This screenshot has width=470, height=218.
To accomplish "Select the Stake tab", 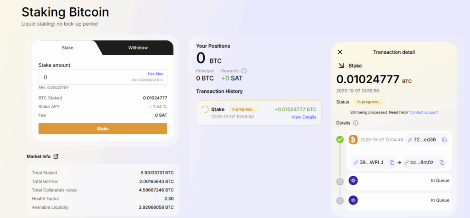I will tap(67, 48).
